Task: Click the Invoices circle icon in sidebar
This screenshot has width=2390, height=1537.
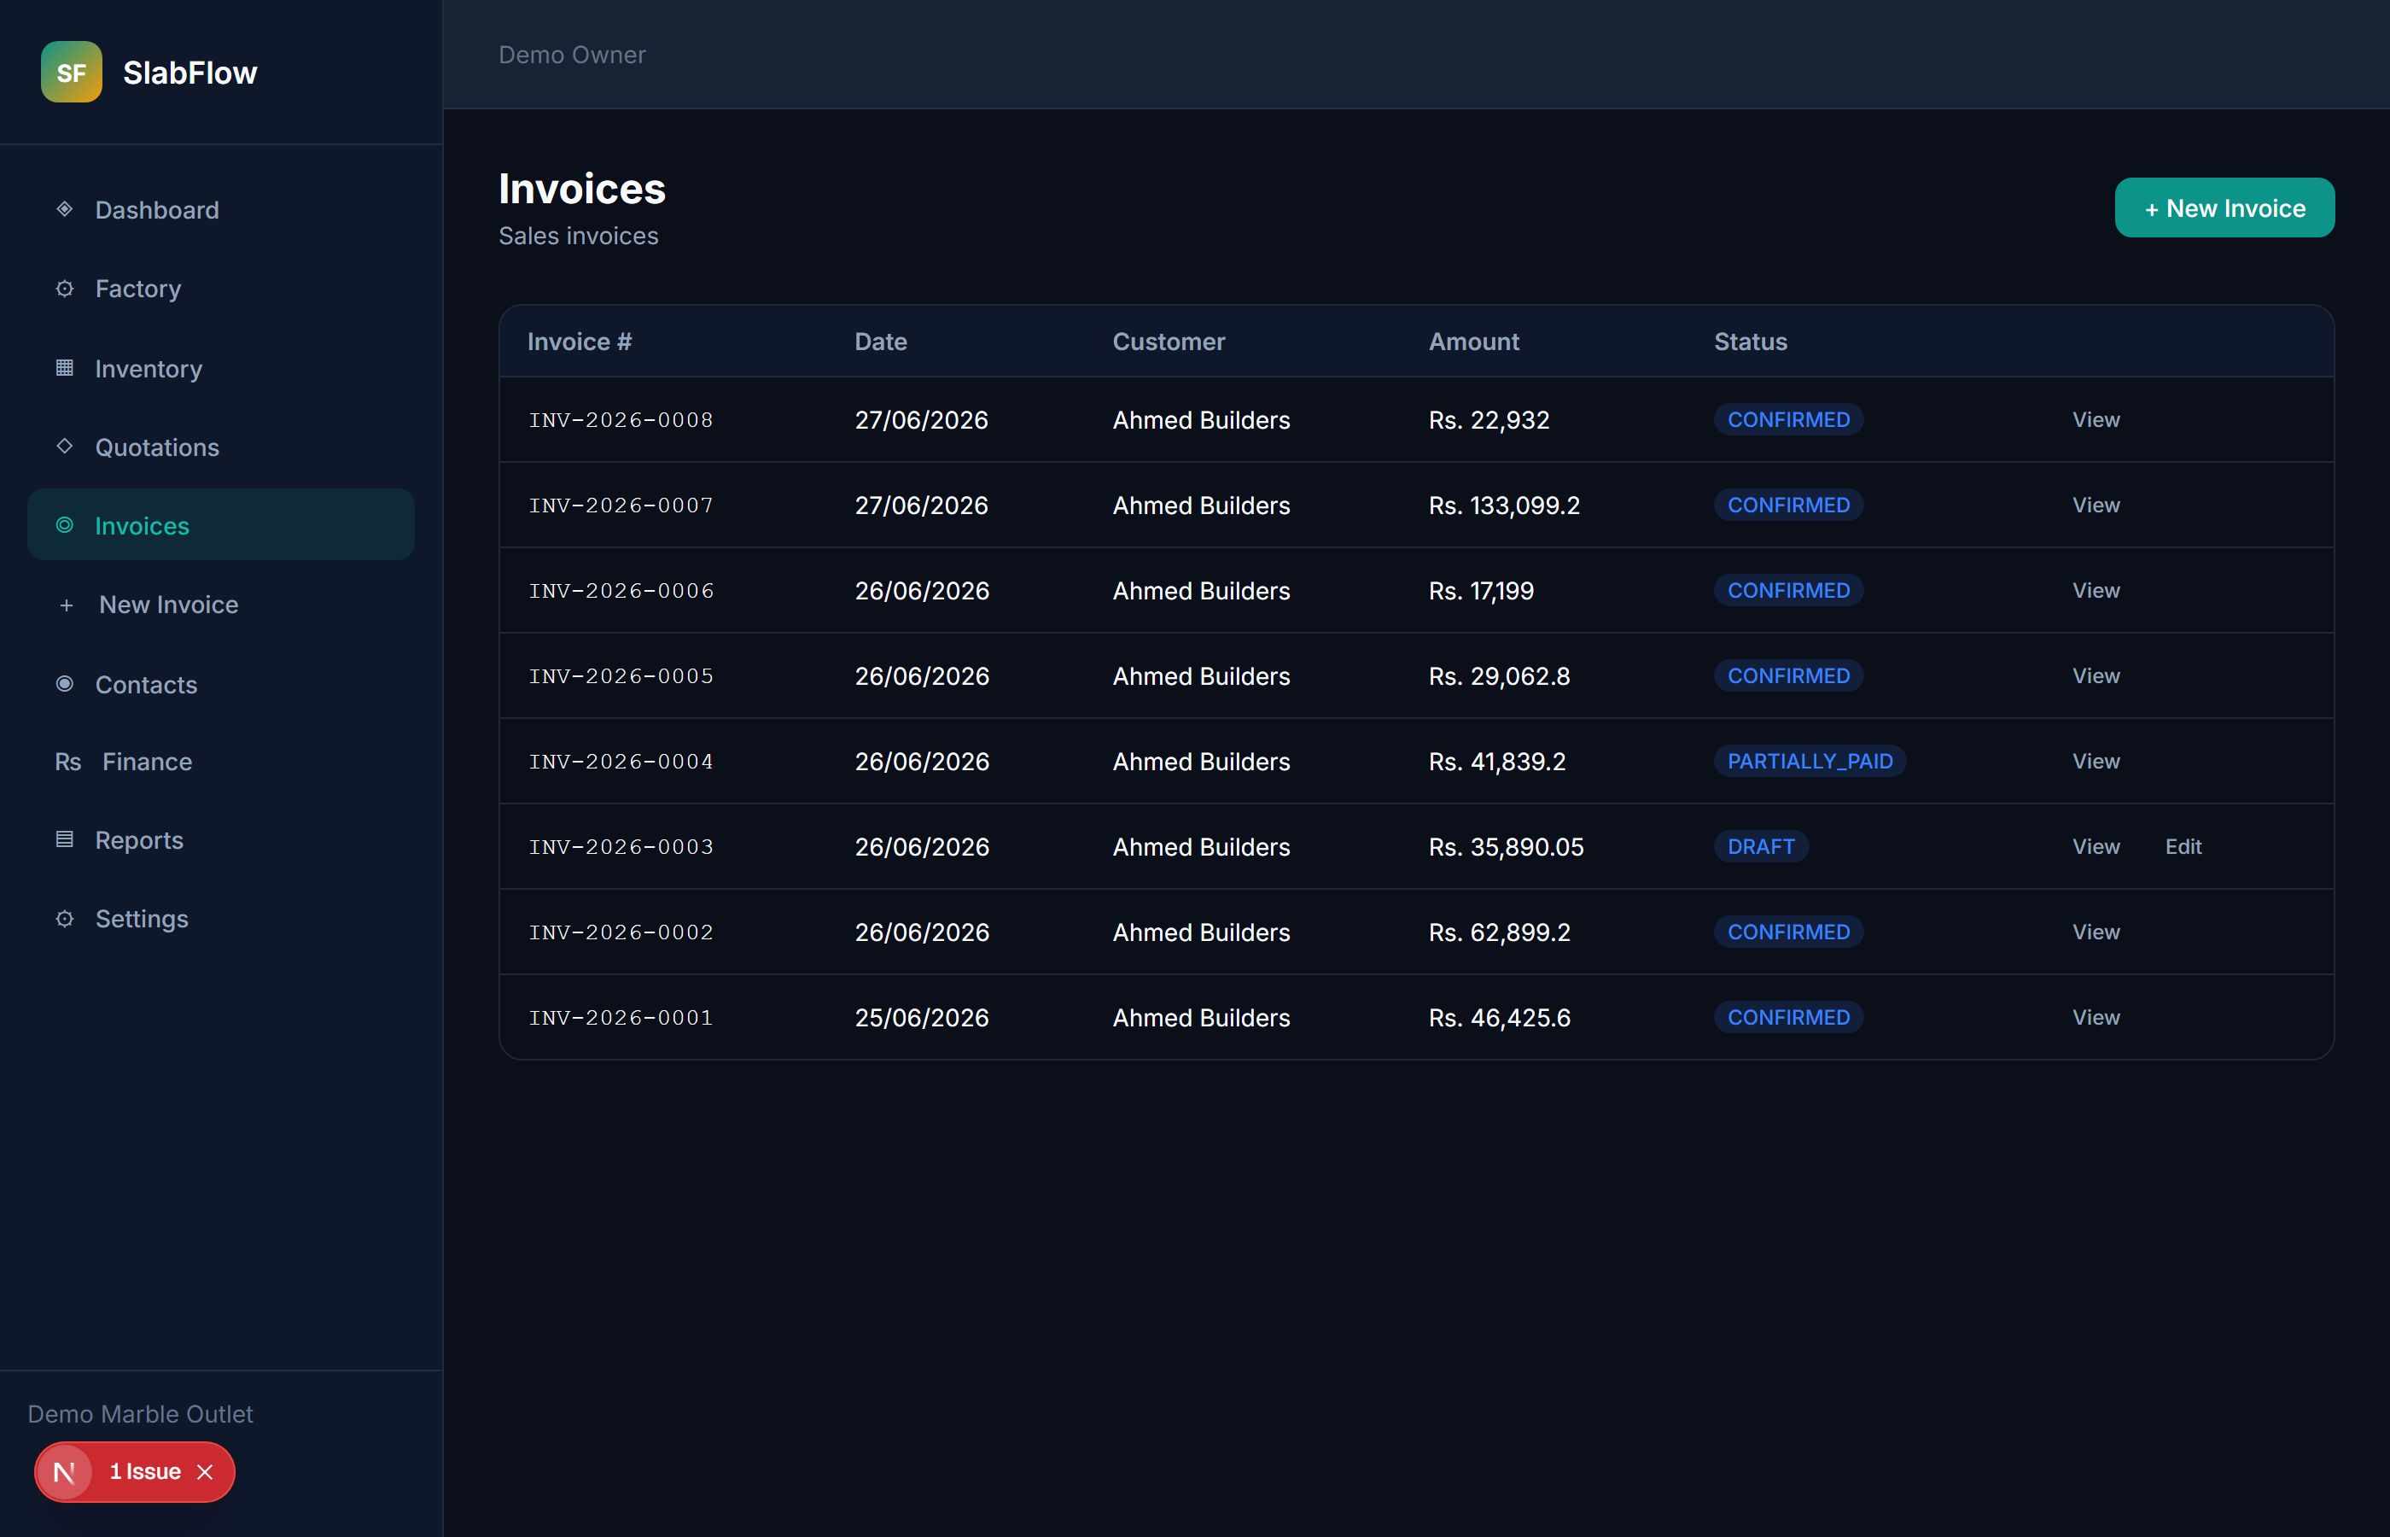Action: pos(65,525)
